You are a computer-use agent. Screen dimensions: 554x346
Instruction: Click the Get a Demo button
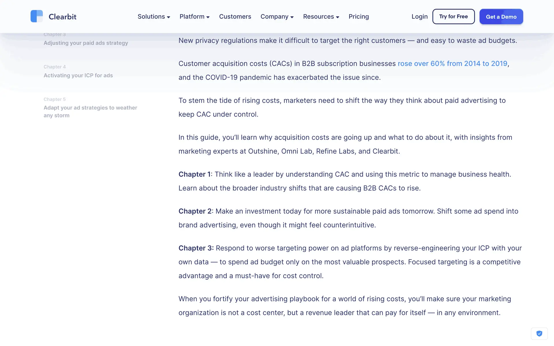point(501,16)
